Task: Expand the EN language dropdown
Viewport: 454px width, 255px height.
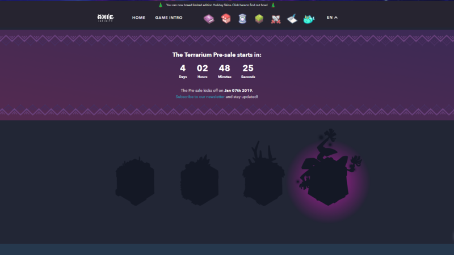Action: point(332,18)
